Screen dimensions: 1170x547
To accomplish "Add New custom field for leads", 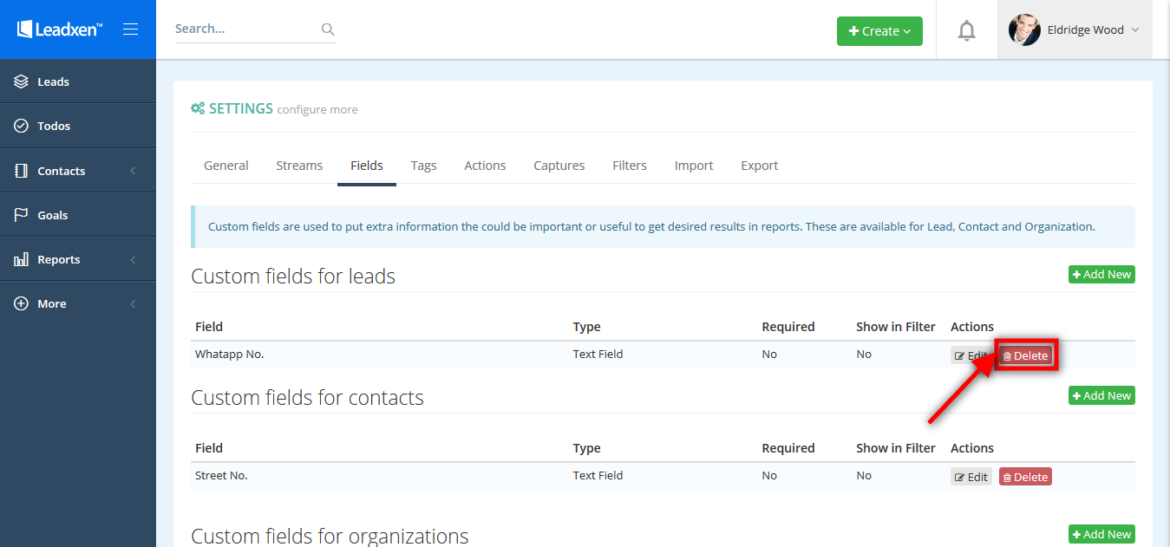I will [1101, 274].
